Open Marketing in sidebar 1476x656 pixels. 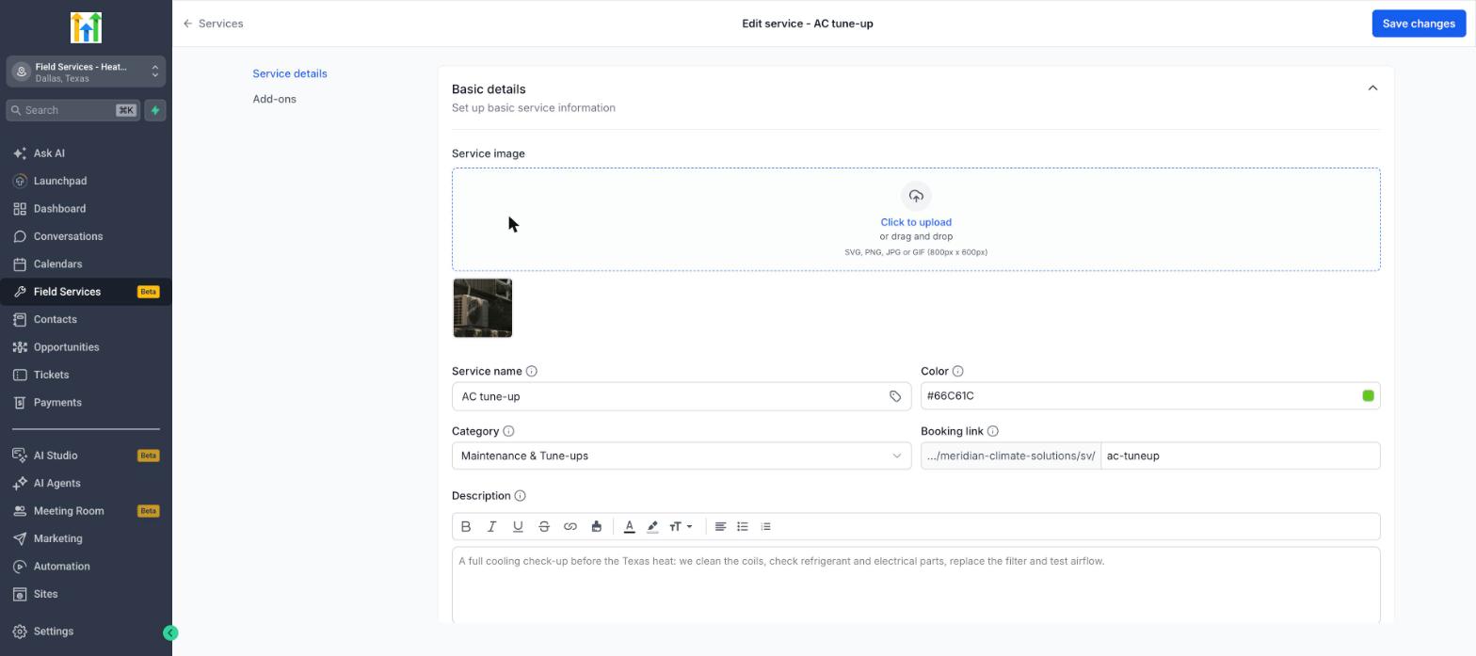pos(86,539)
